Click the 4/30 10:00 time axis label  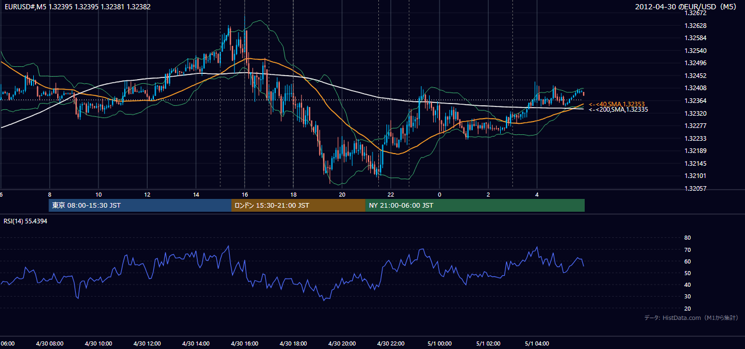[x=99, y=343]
